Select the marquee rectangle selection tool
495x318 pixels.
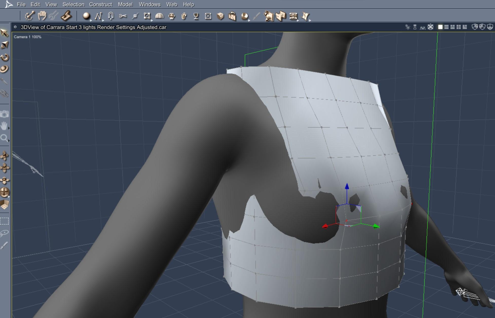click(x=4, y=221)
